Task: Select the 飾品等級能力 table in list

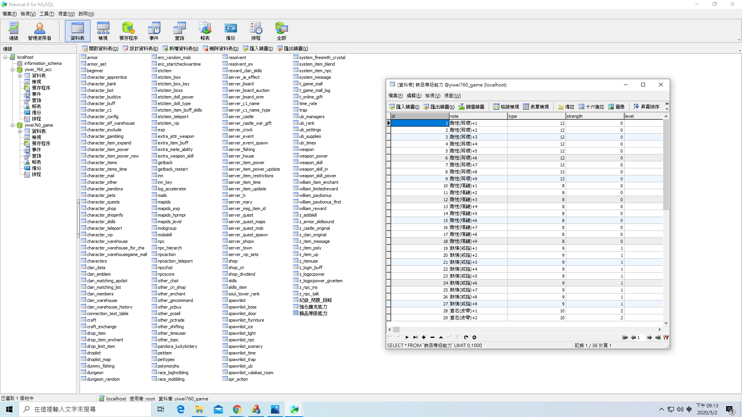Action: [313, 314]
